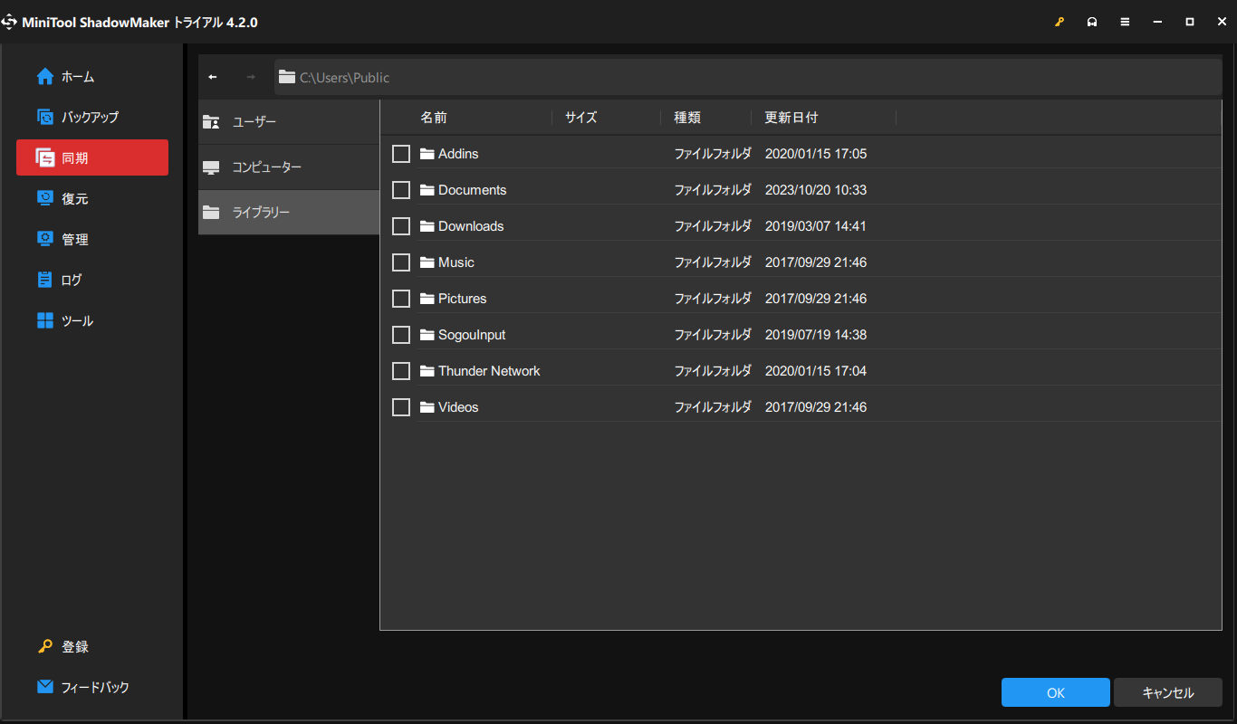The height and width of the screenshot is (724, 1237).
Task: Click the Log (ログ) document icon
Action: click(45, 280)
